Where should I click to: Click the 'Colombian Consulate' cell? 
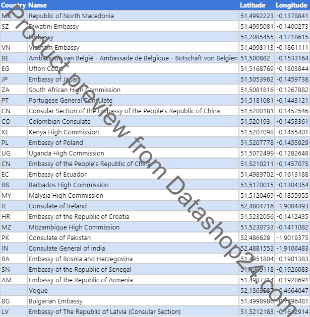133,121
